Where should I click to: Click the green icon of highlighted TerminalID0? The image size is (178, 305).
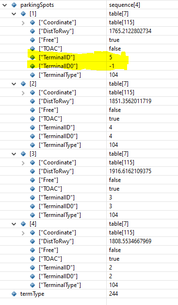point(32,66)
